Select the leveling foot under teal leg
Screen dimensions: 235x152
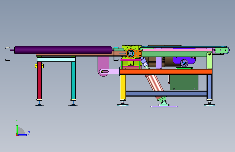73,104
